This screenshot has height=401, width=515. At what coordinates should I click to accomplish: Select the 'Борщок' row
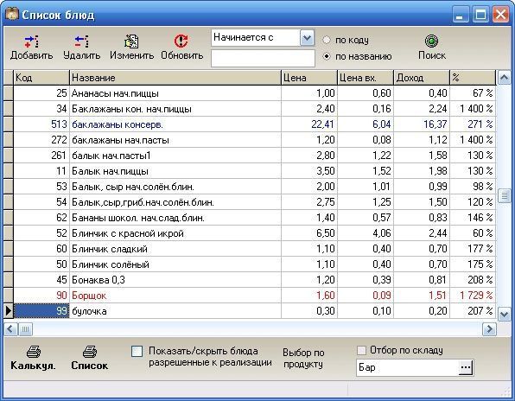[x=255, y=296]
